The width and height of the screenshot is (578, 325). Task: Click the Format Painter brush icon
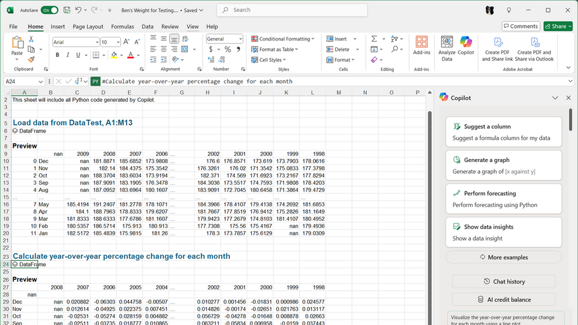(x=31, y=60)
